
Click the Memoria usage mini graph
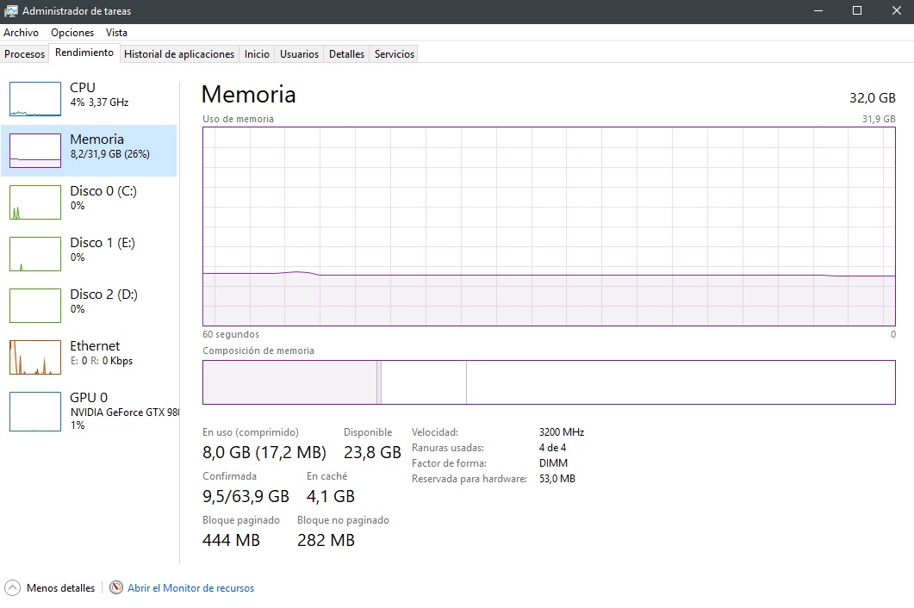(35, 151)
